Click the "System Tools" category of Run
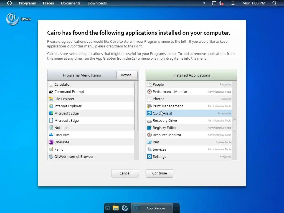284x213 pixels. [224, 142]
